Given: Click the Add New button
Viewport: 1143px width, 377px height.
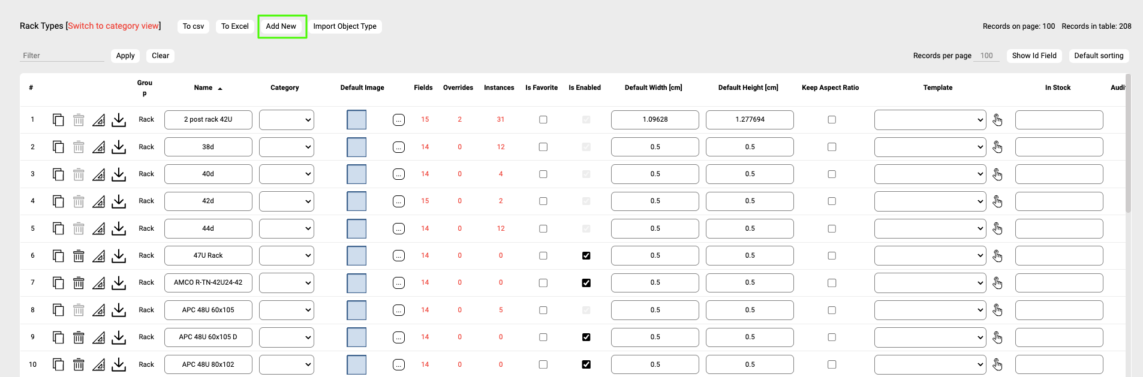Looking at the screenshot, I should pyautogui.click(x=281, y=26).
